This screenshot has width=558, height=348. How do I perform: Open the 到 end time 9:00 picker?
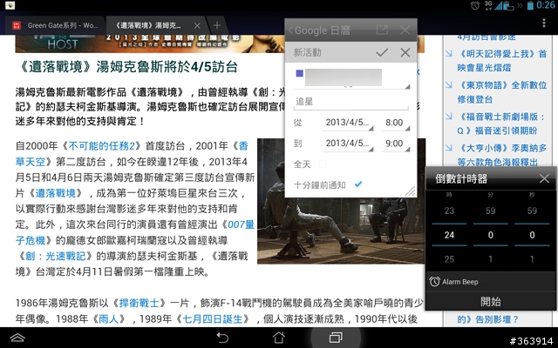pyautogui.click(x=396, y=144)
